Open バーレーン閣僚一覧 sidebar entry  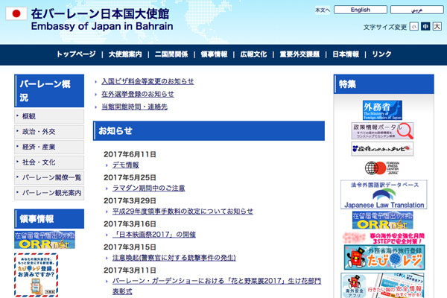click(49, 177)
